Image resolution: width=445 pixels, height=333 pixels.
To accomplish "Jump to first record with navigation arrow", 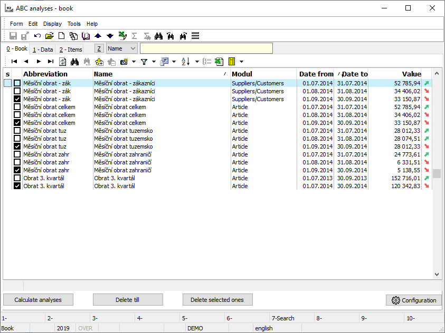I will click(x=14, y=62).
